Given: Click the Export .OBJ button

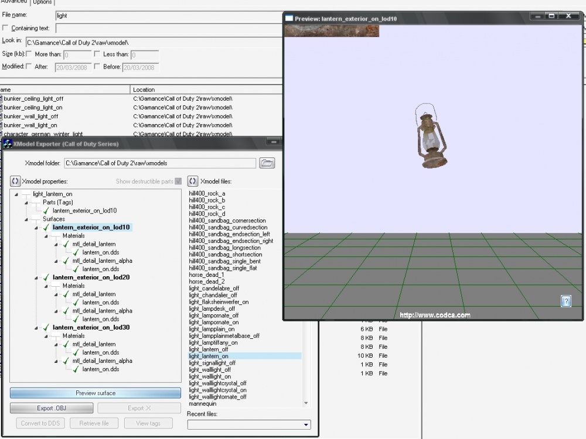Looking at the screenshot, I should point(51,407).
